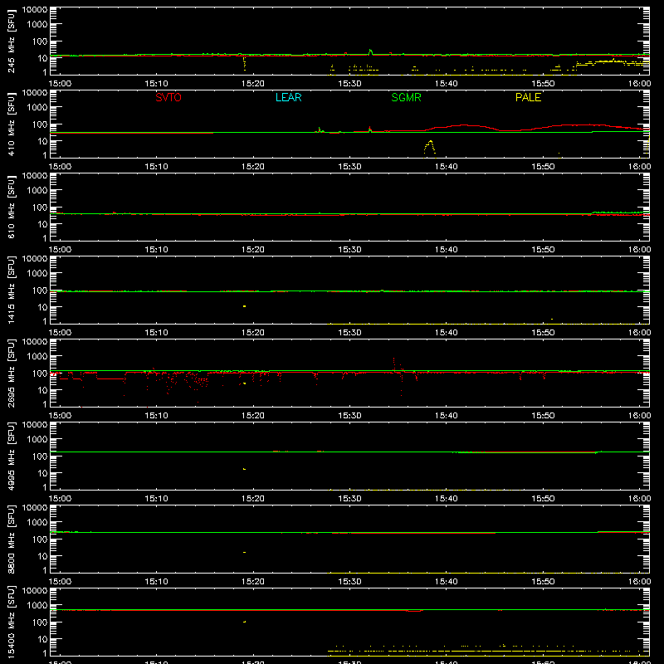Click the green SGMR legend label
This screenshot has width=664, height=664.
406,97
